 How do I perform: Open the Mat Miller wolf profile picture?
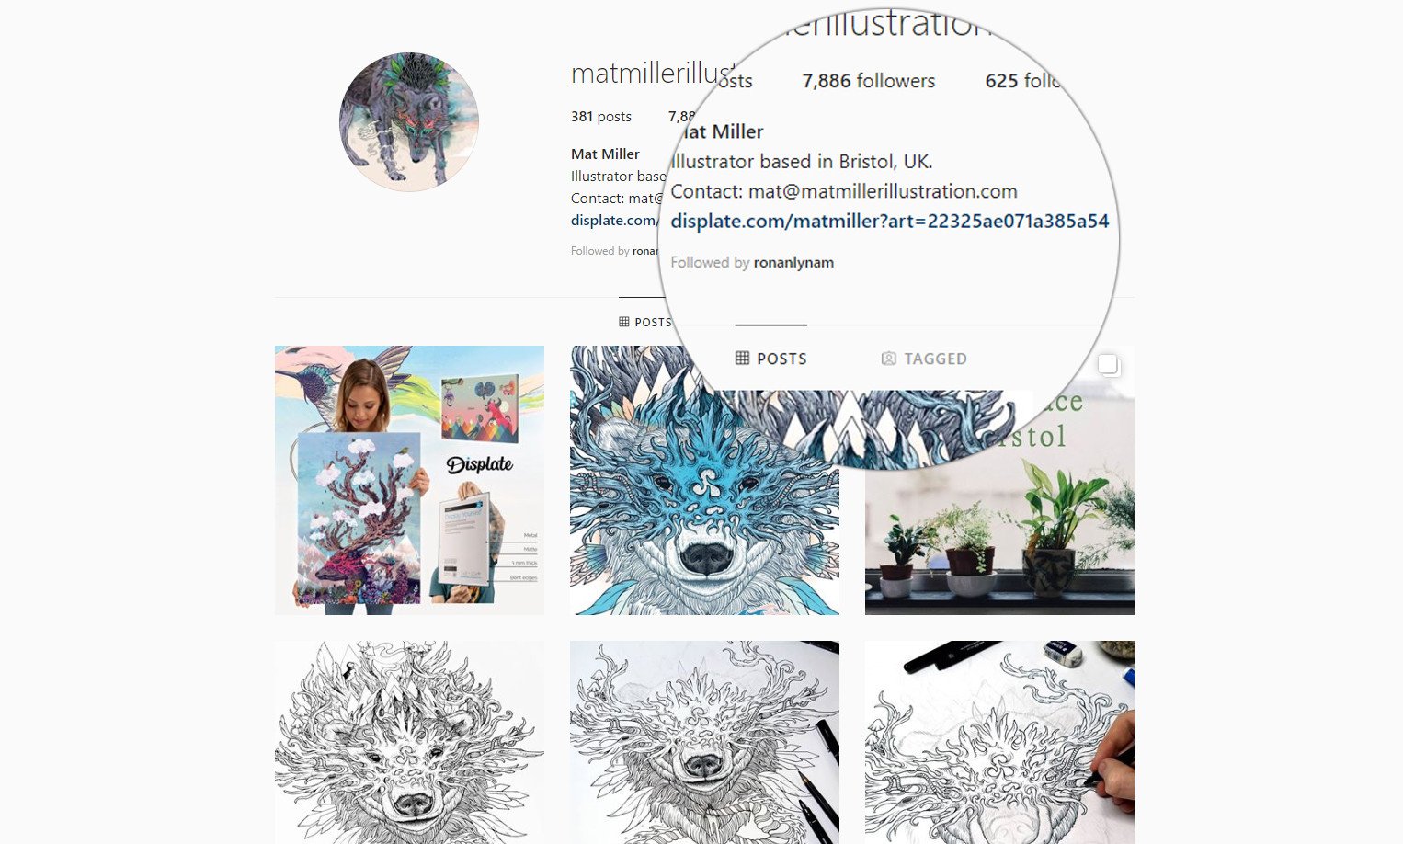409,121
